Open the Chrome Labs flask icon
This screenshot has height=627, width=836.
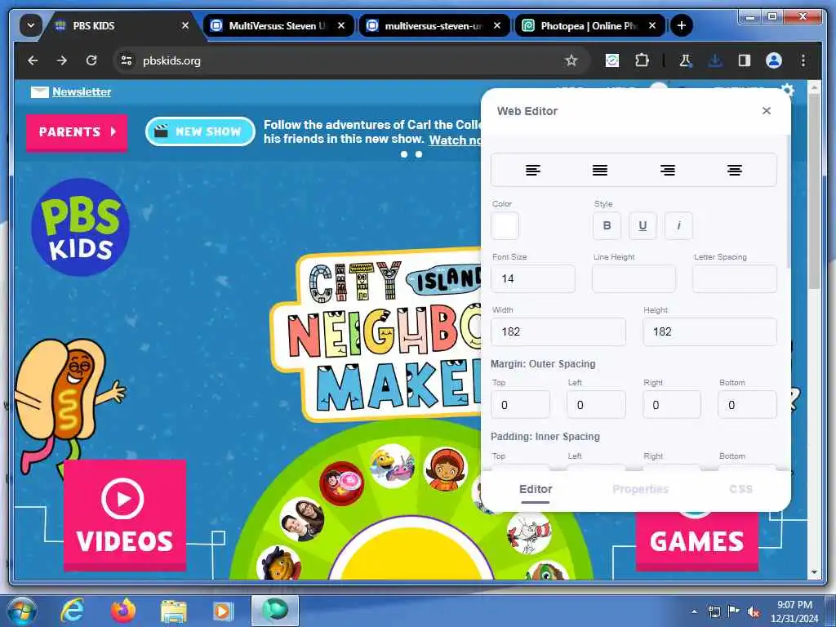[x=685, y=60]
